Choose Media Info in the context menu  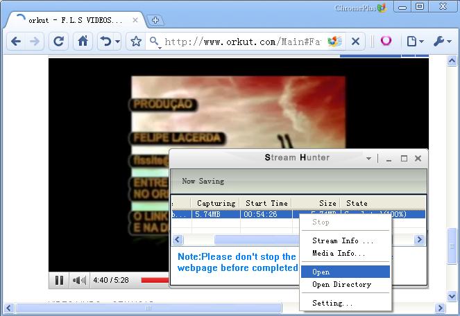346,253
